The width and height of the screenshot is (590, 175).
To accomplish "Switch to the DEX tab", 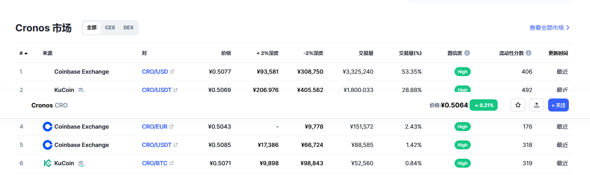I will click(129, 28).
